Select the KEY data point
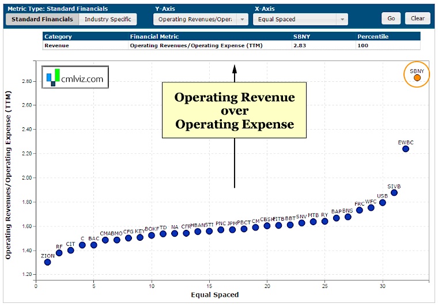438x307 pixels. click(140, 237)
